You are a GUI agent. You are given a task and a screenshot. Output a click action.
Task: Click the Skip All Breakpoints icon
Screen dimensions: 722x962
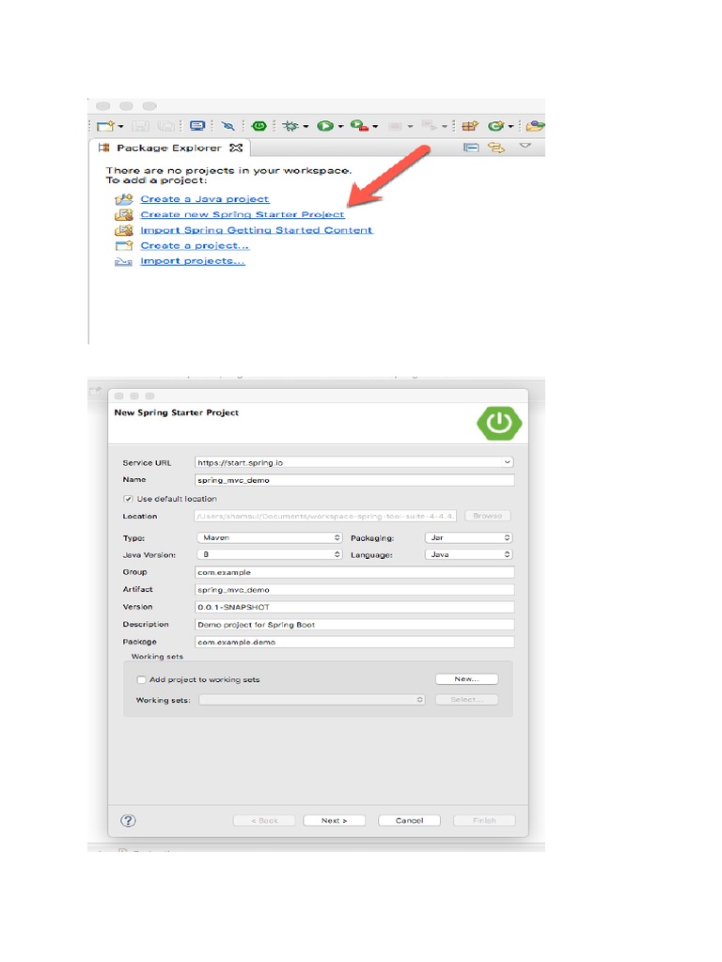pyautogui.click(x=228, y=126)
